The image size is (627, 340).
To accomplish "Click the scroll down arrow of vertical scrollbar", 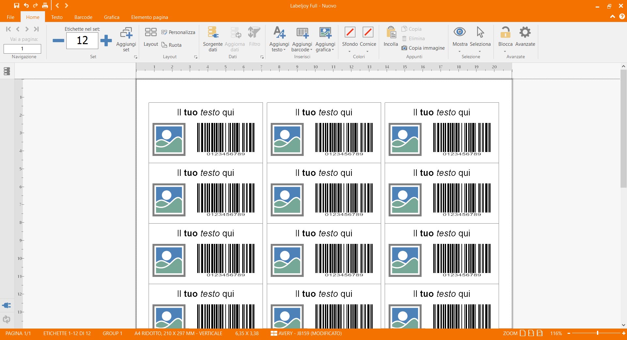I will [623, 325].
